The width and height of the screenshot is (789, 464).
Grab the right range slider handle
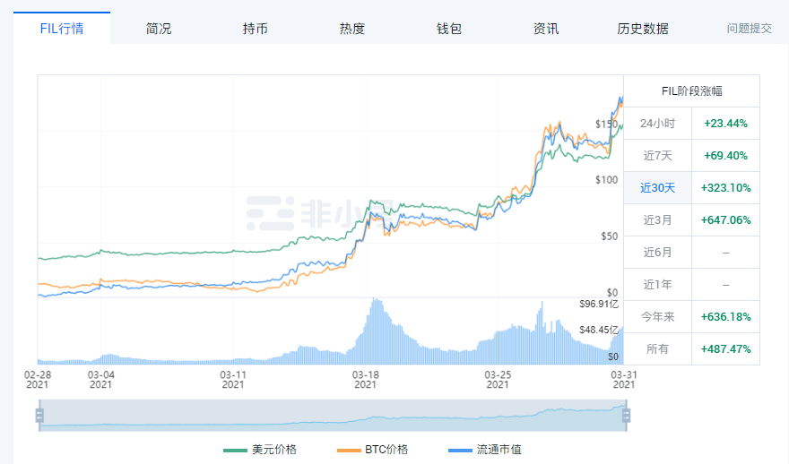coord(627,416)
